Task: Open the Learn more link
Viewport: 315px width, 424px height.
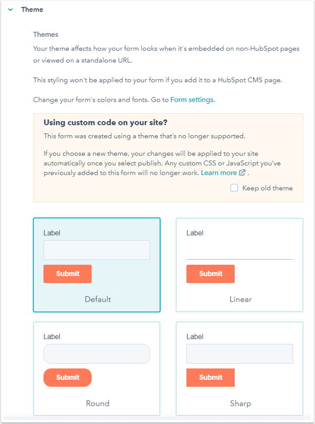Action: click(x=218, y=173)
